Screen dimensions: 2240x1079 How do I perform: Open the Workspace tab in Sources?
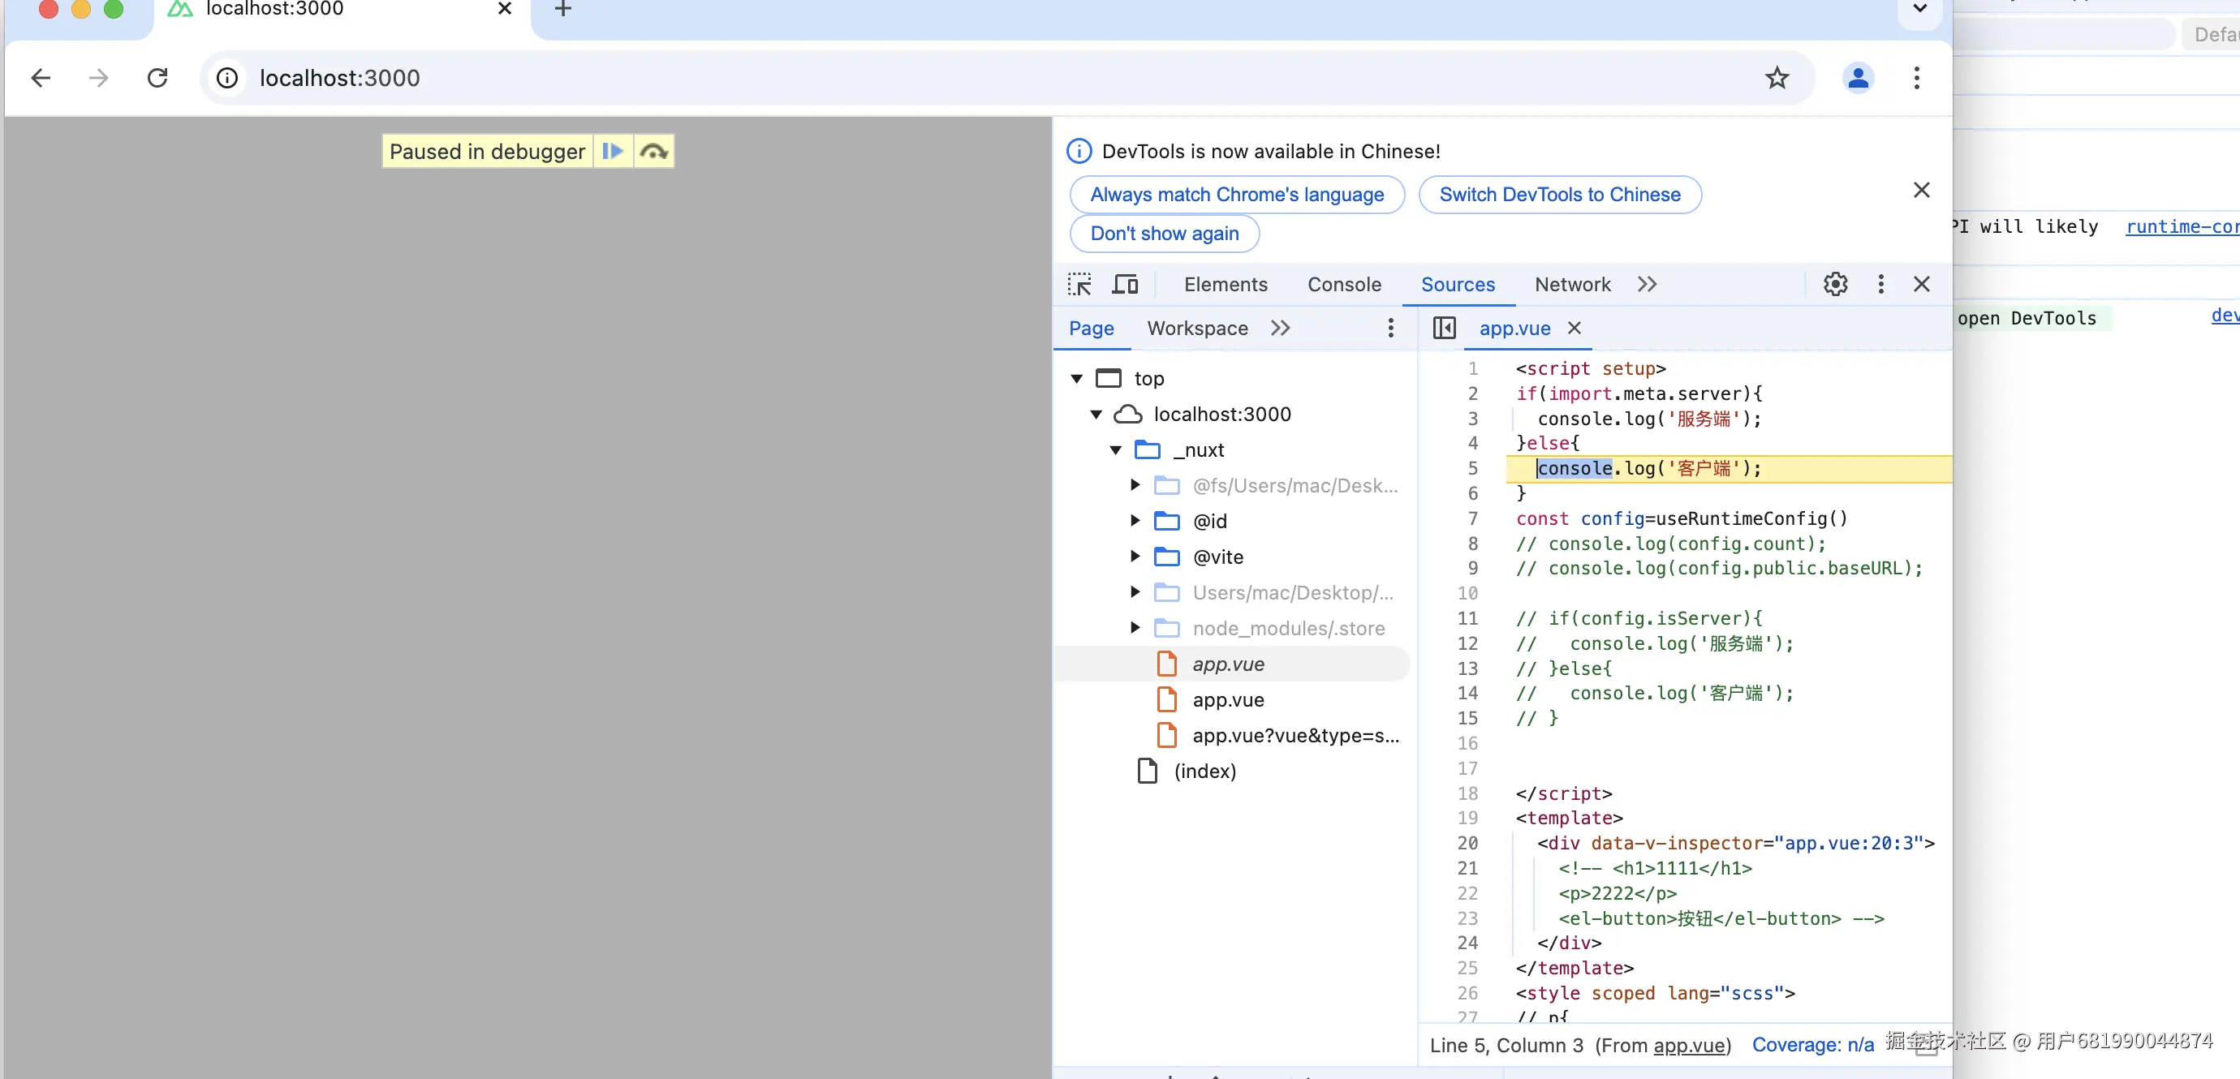[1196, 328]
